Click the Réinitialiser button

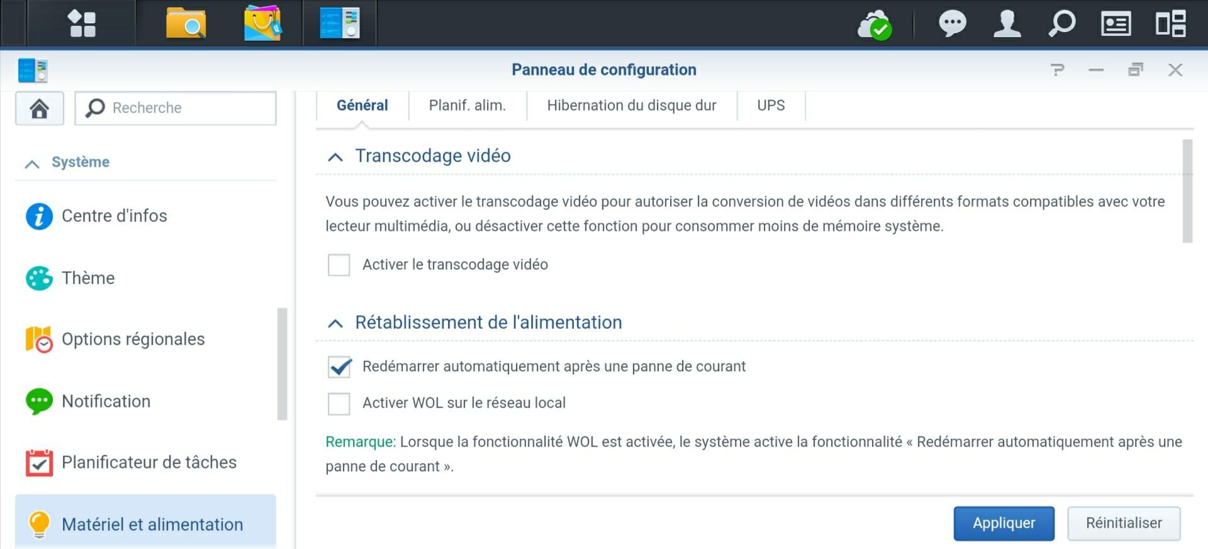[x=1123, y=523]
